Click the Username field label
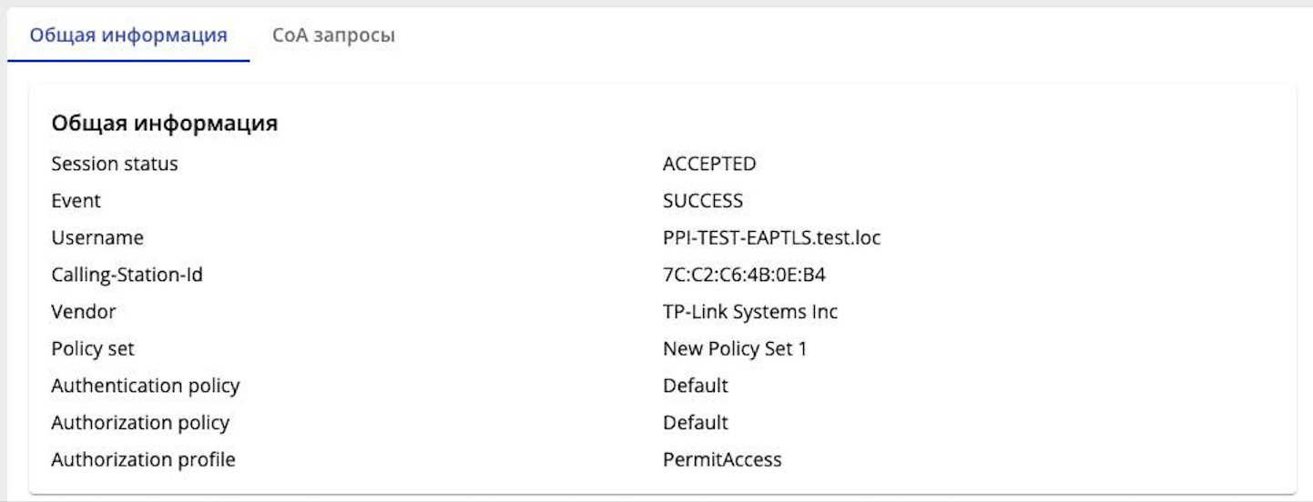The height and width of the screenshot is (502, 1313). tap(97, 238)
